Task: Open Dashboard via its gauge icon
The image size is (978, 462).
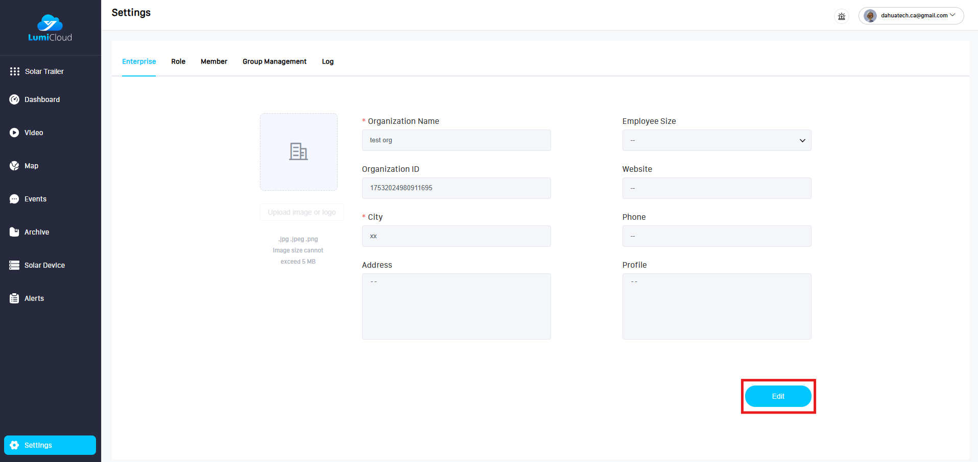Action: [14, 99]
